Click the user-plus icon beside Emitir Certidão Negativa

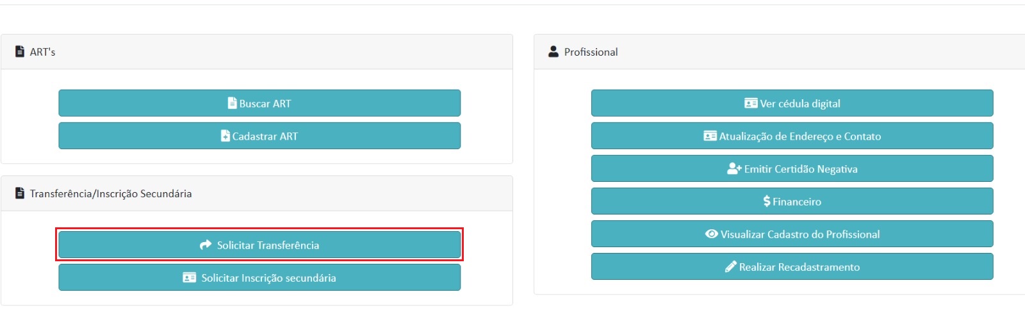click(x=734, y=168)
